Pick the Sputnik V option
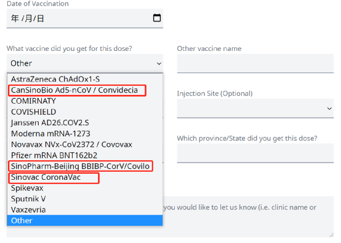Image resolution: width=341 pixels, height=243 pixels. [x=85, y=199]
